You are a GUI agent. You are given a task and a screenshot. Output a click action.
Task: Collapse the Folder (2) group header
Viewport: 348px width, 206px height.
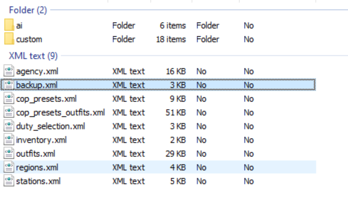pyautogui.click(x=28, y=10)
